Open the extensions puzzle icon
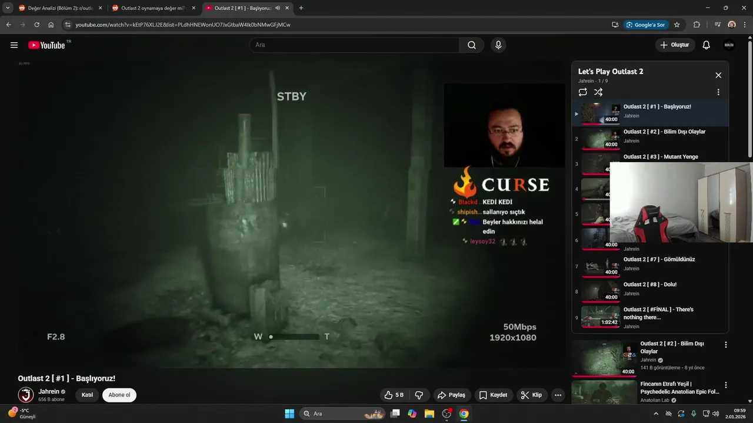This screenshot has height=423, width=753. (697, 25)
